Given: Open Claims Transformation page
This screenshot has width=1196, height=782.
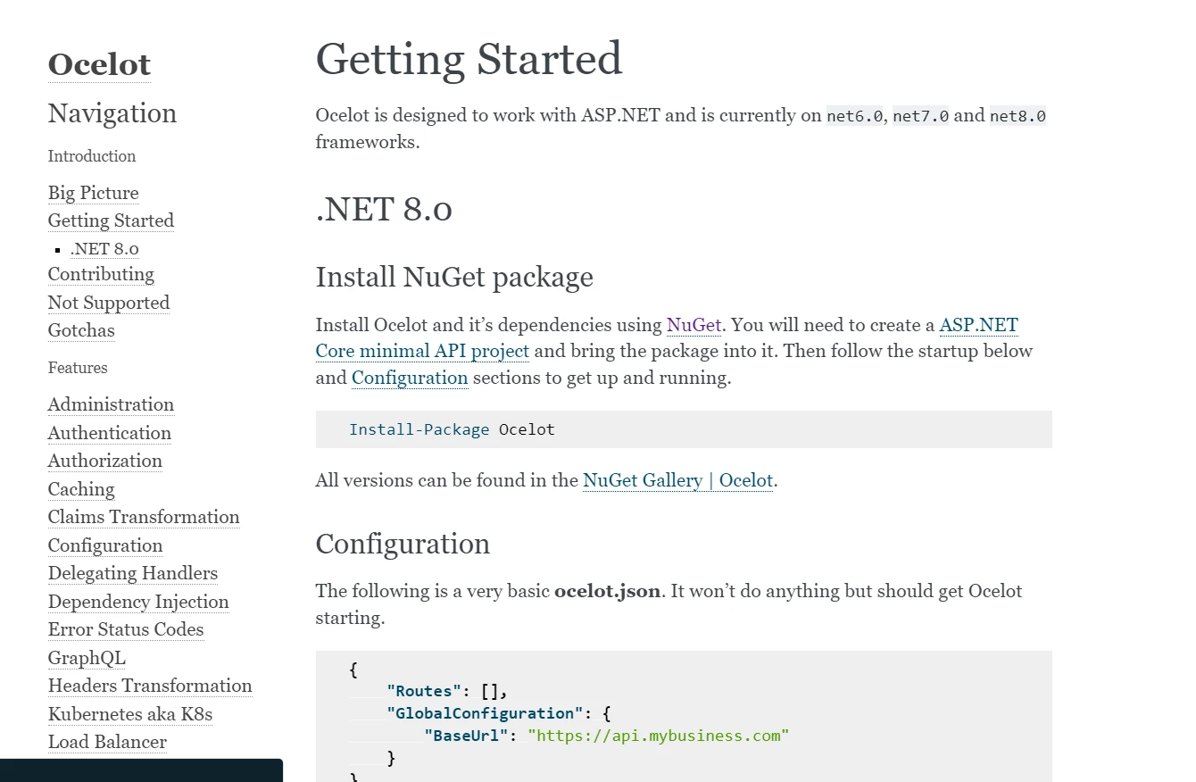Looking at the screenshot, I should click(144, 517).
